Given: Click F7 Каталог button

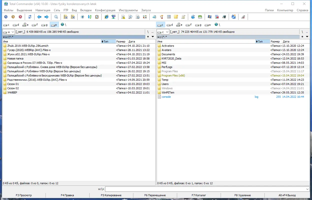Looking at the screenshot, I should [x=199, y=195].
